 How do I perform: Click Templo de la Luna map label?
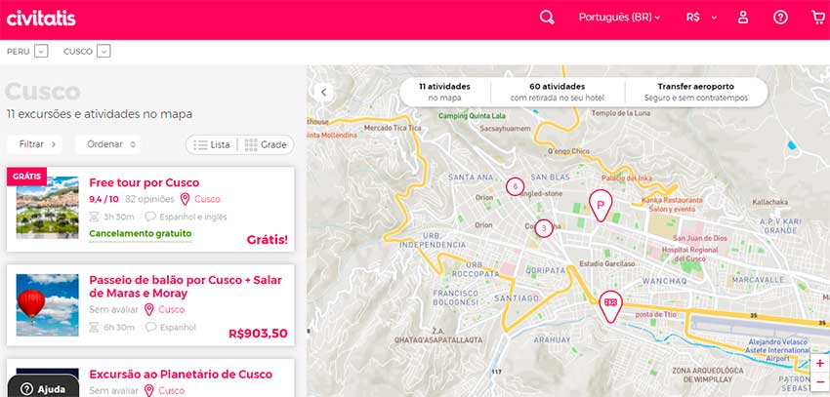621,112
